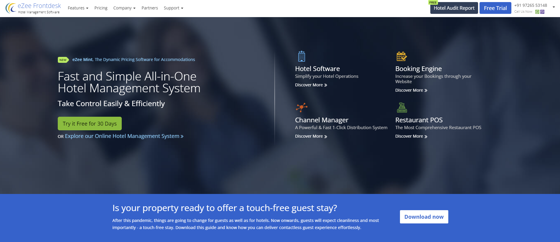Image resolution: width=560 pixels, height=242 pixels.
Task: Click the Channel Manager network icon
Action: (302, 107)
